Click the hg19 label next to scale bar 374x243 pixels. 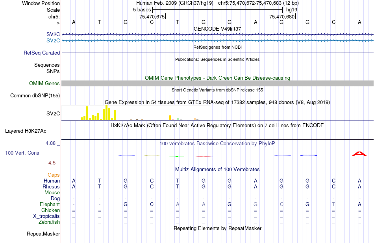(x=292, y=10)
